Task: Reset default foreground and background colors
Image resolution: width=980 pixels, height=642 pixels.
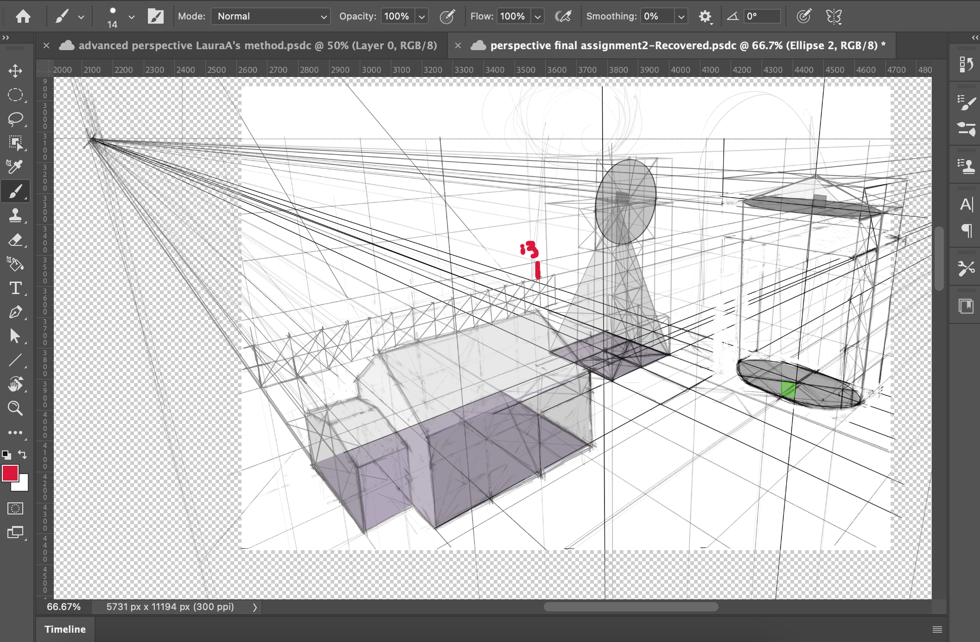Action: click(6, 455)
